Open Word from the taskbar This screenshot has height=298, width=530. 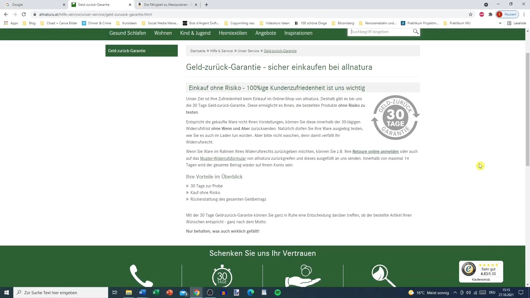click(142, 292)
